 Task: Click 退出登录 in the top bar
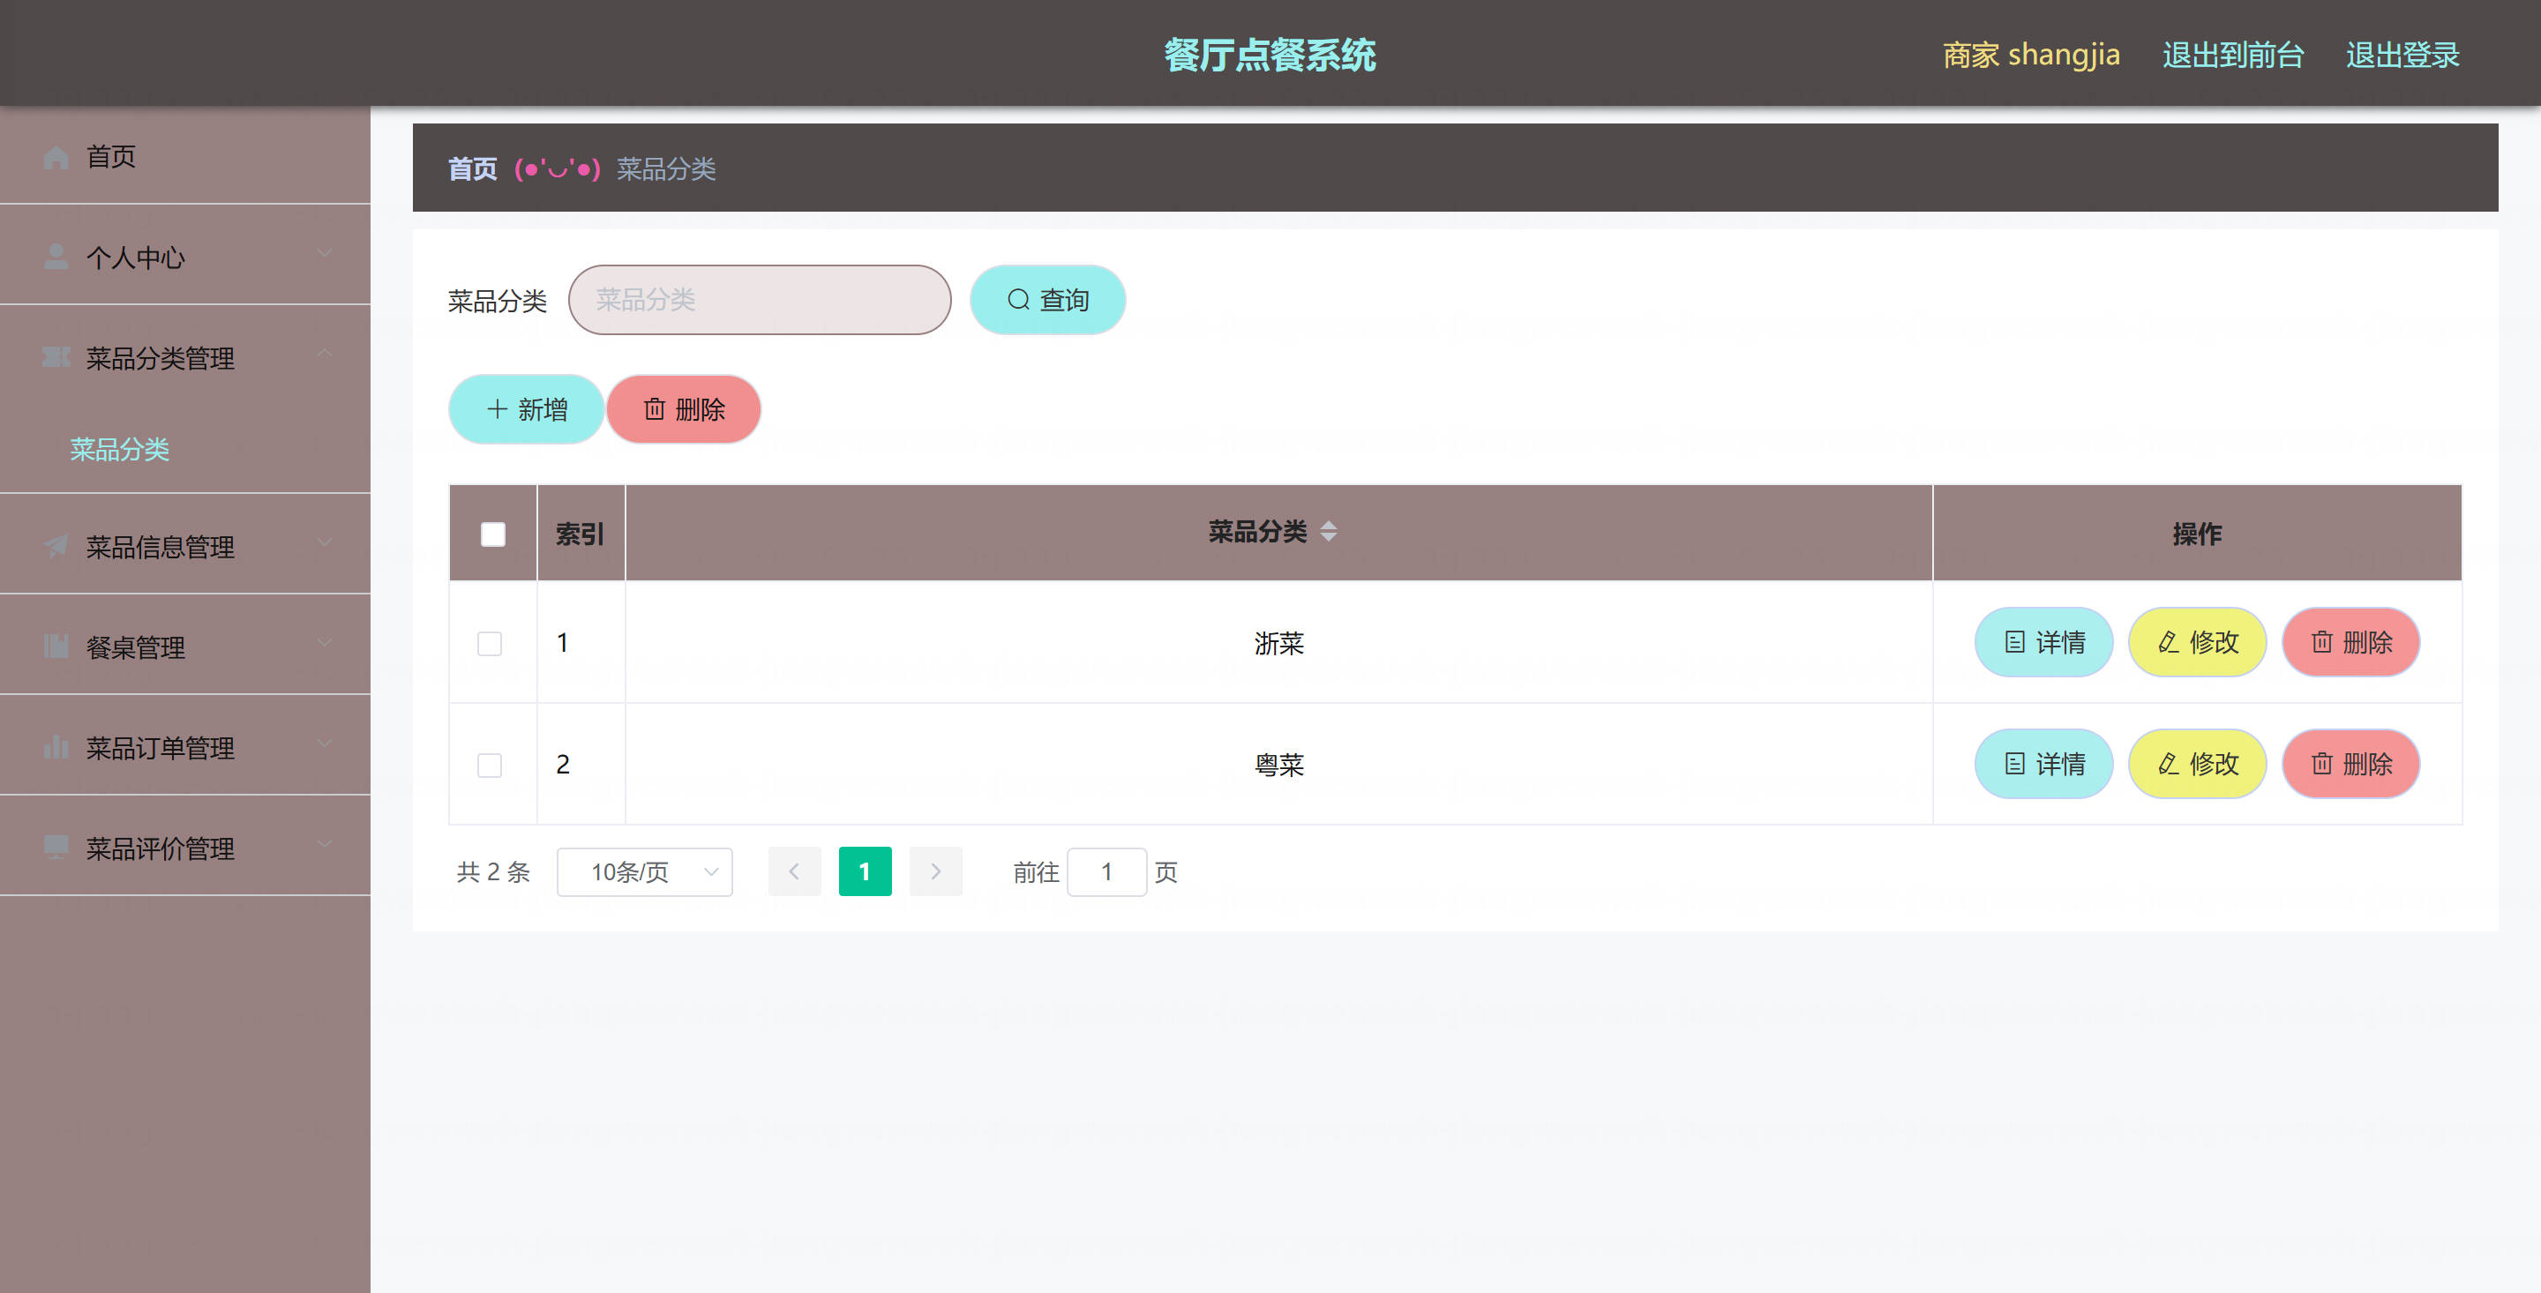coord(2402,56)
